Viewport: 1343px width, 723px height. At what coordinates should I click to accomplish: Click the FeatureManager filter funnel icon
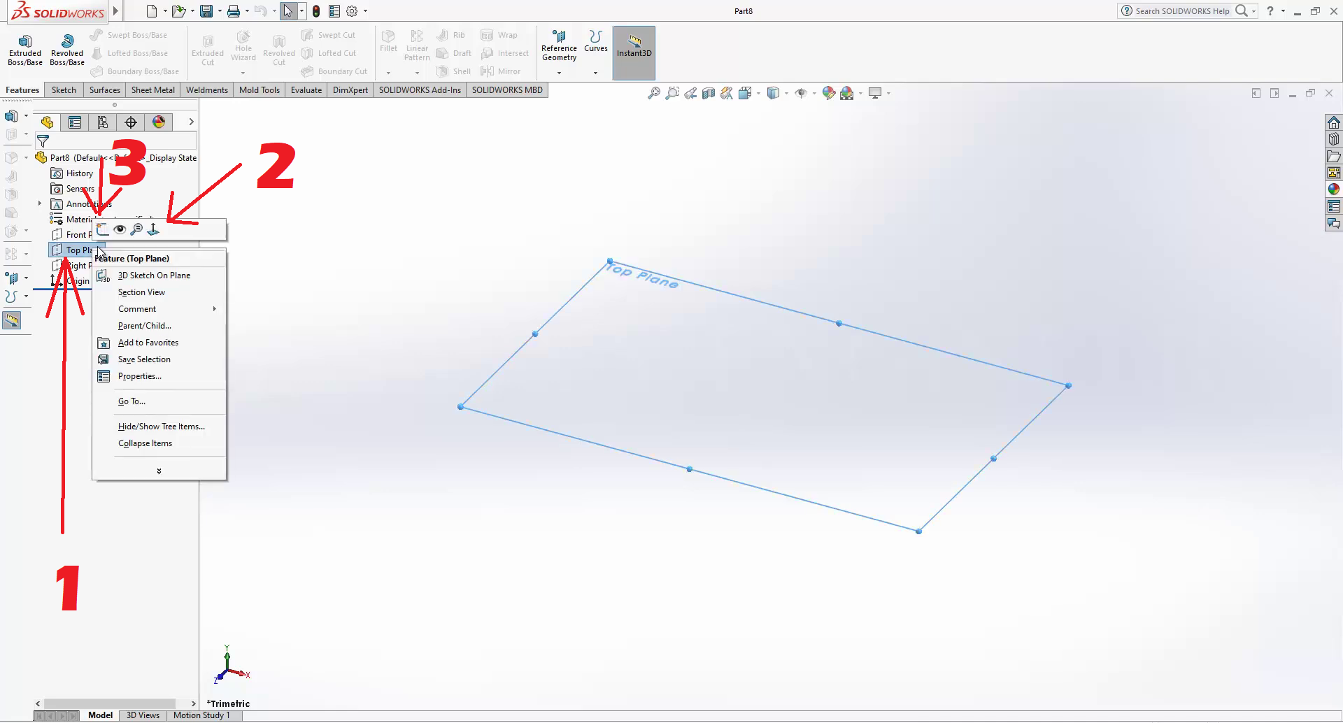click(x=43, y=141)
